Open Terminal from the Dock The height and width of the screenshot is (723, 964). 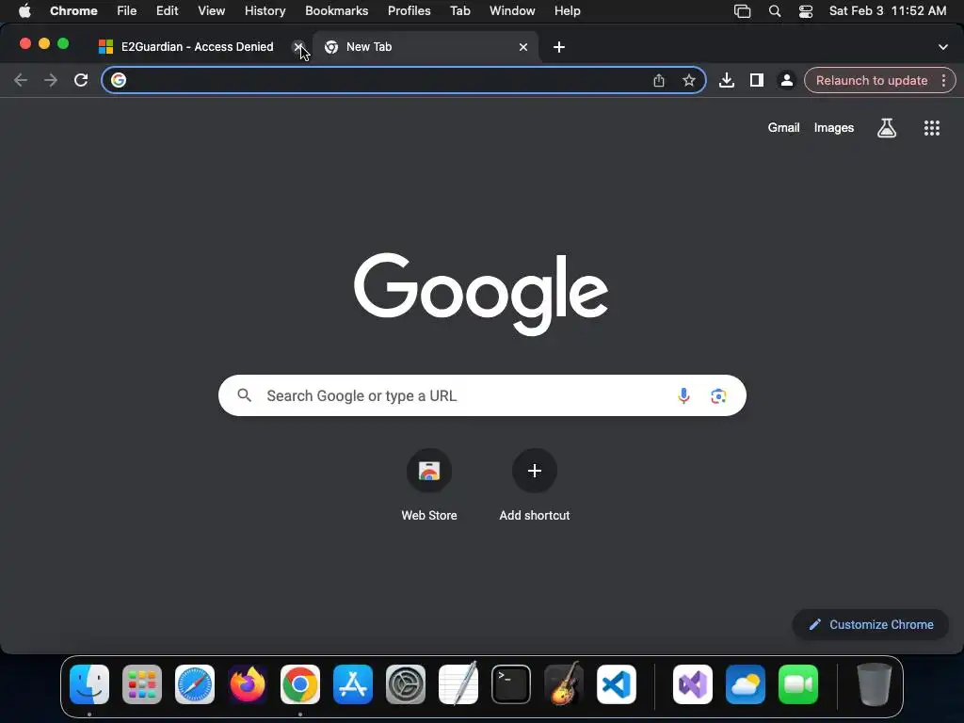point(511,684)
